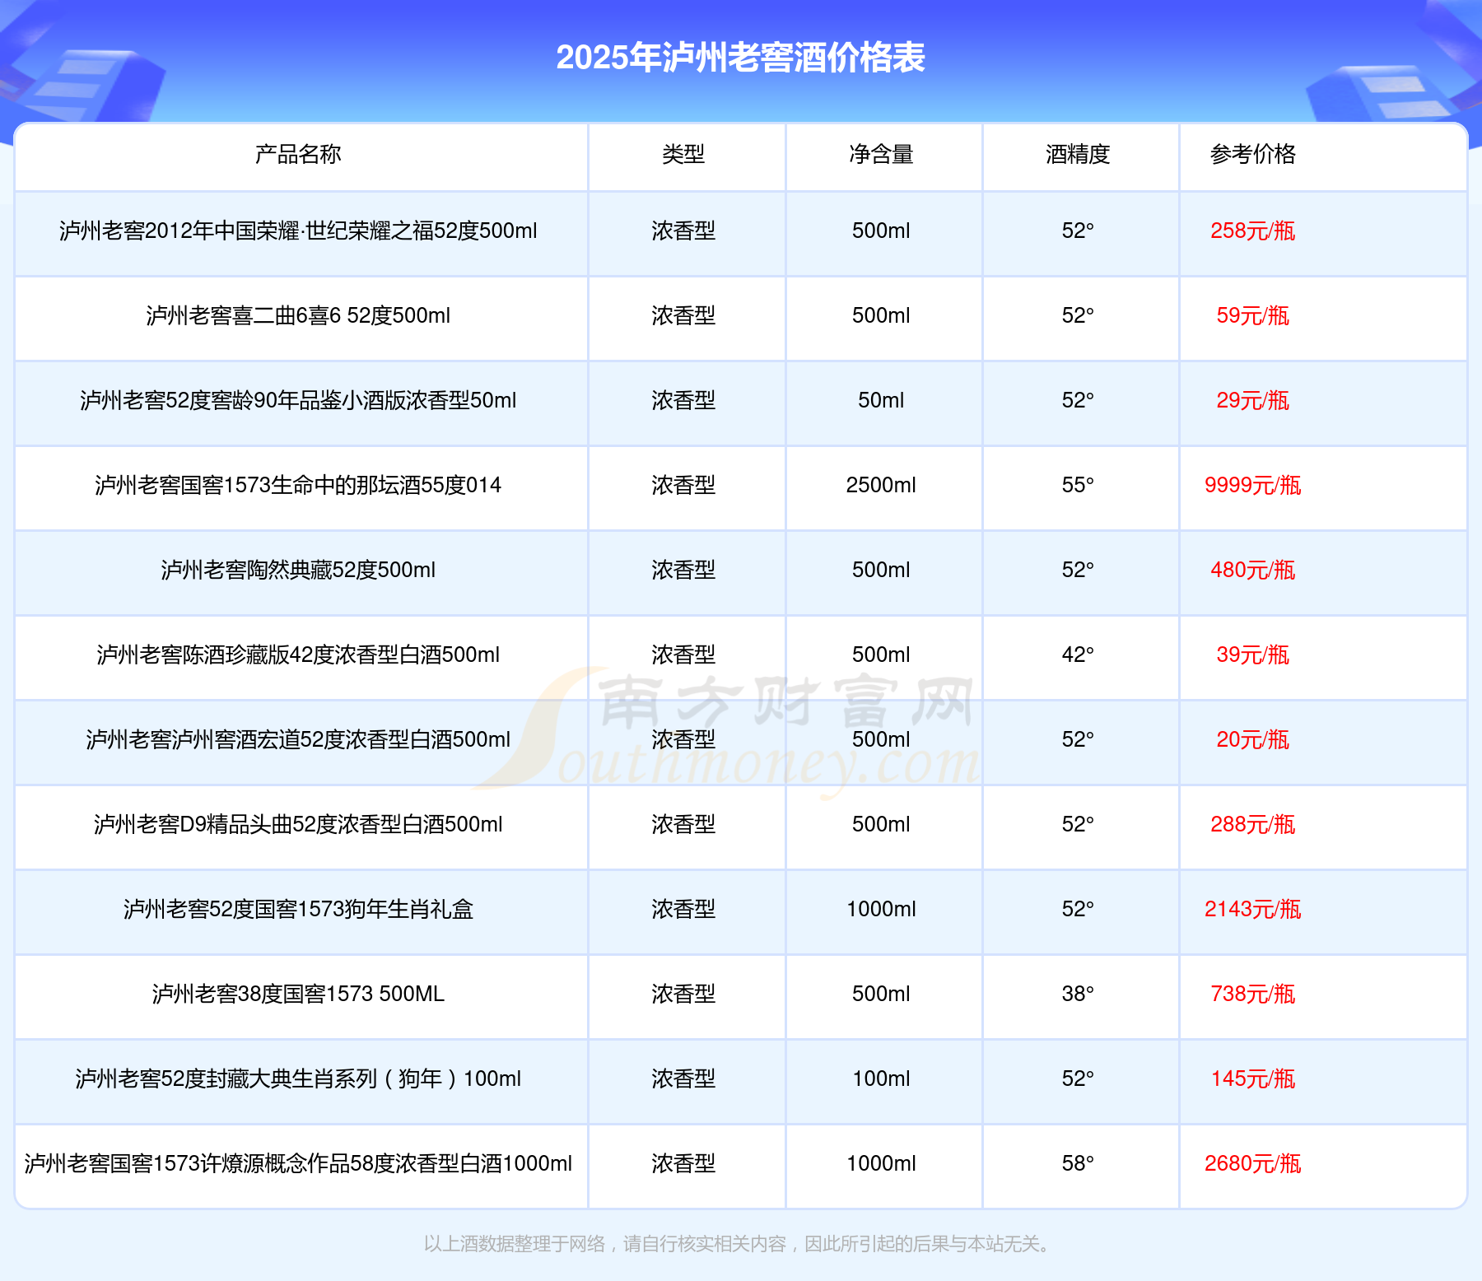Click the price 738元/瓶
Screen dimensions: 1482x1281
1253,994
